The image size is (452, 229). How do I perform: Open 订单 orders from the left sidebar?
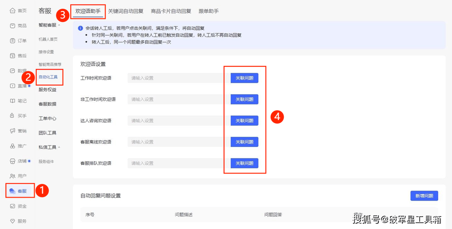point(12,41)
